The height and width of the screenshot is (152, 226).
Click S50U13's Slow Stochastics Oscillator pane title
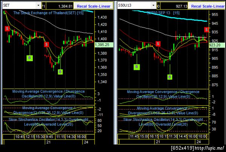pos(163,122)
